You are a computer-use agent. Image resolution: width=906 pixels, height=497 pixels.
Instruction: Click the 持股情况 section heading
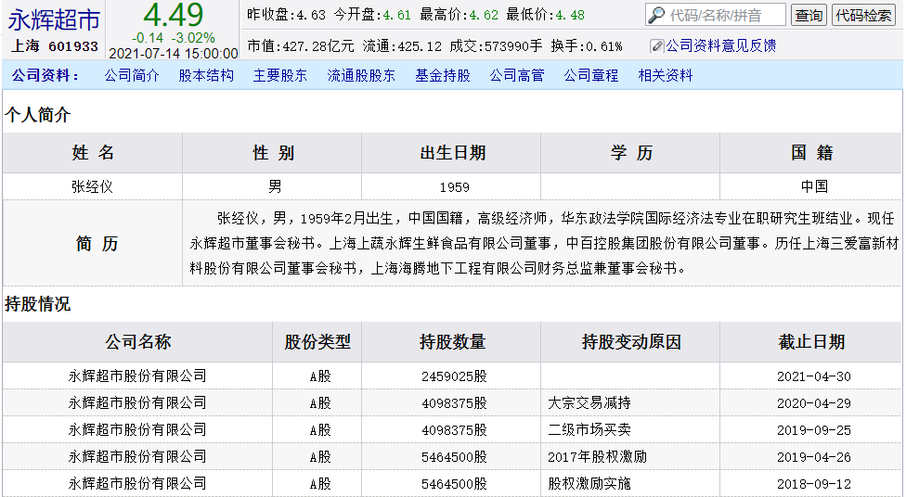(37, 304)
